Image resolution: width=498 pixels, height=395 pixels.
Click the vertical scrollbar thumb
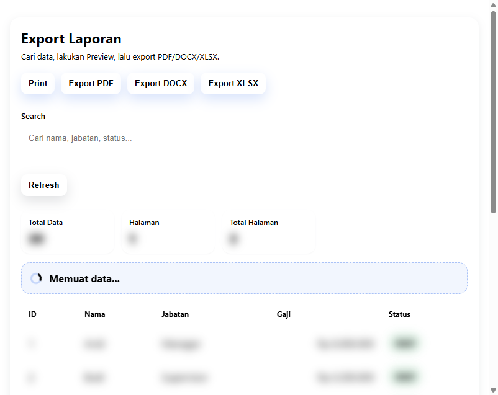point(493,112)
